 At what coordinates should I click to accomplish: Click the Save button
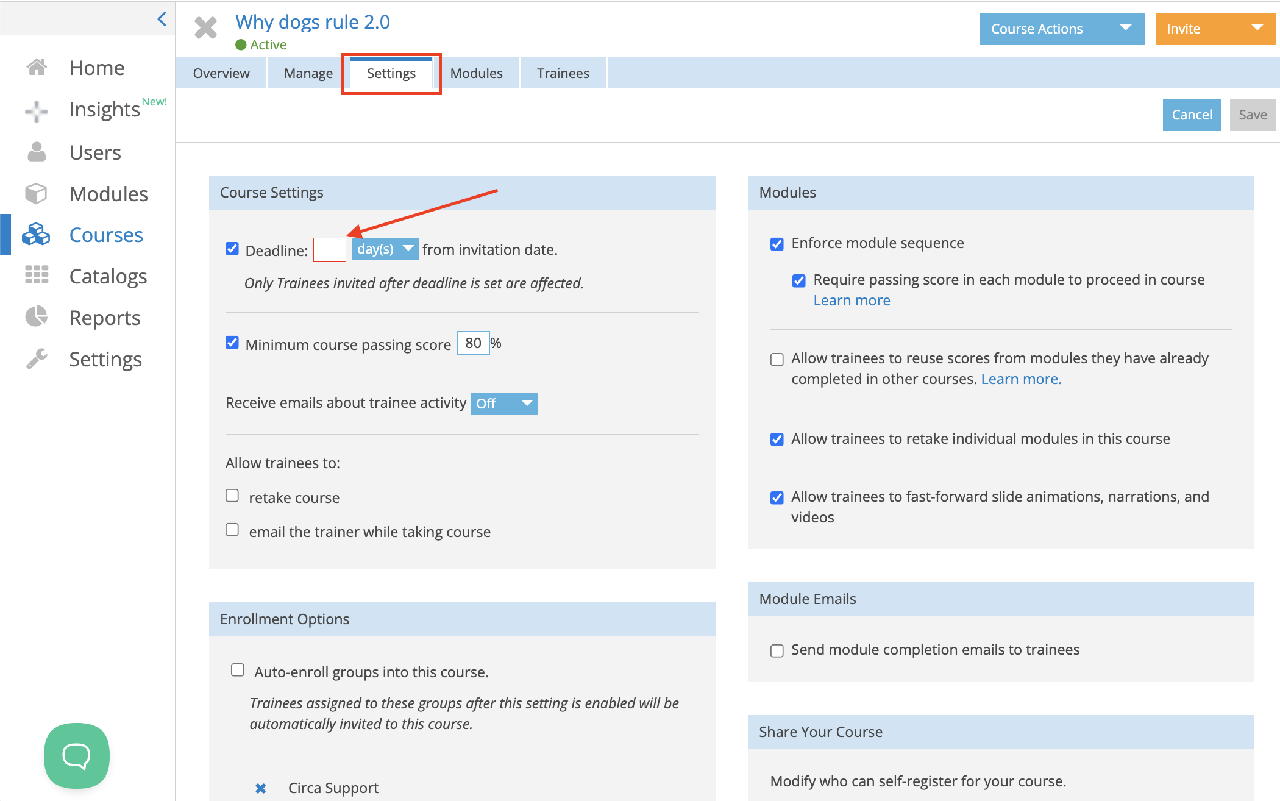(1253, 115)
